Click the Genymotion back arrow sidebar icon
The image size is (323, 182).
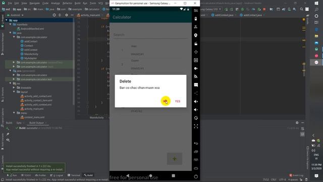tap(196, 144)
